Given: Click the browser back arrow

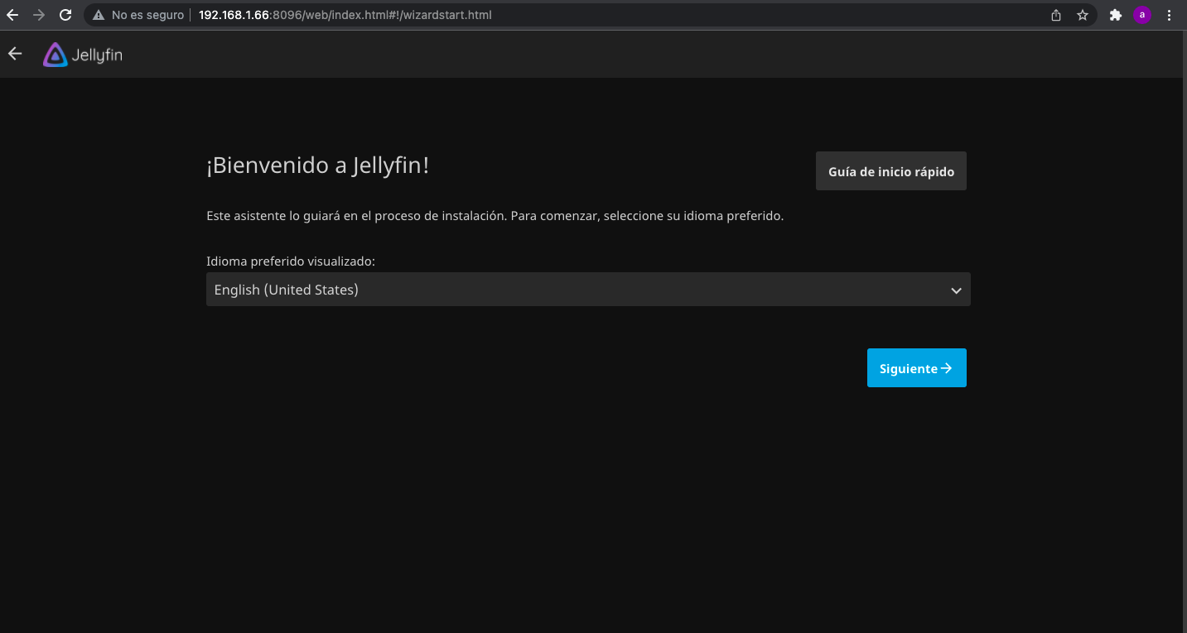Looking at the screenshot, I should (12, 15).
